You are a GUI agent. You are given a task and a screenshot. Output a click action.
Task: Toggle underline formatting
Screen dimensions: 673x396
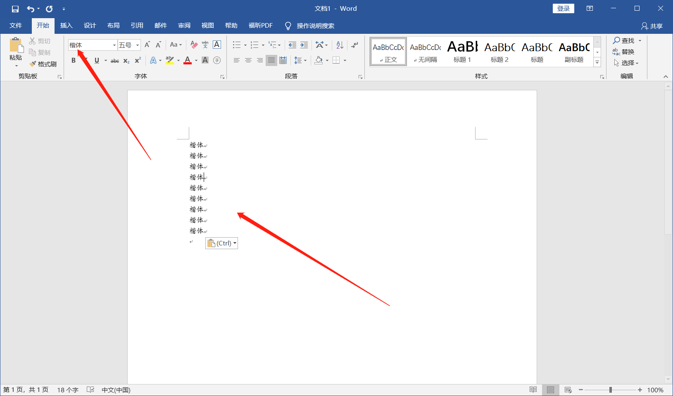[97, 60]
